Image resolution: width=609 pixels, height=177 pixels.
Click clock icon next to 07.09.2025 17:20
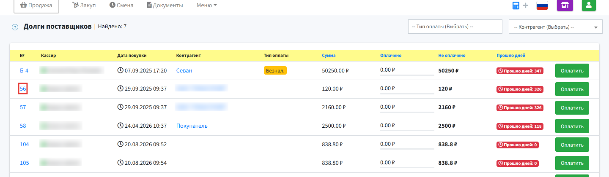click(x=120, y=70)
